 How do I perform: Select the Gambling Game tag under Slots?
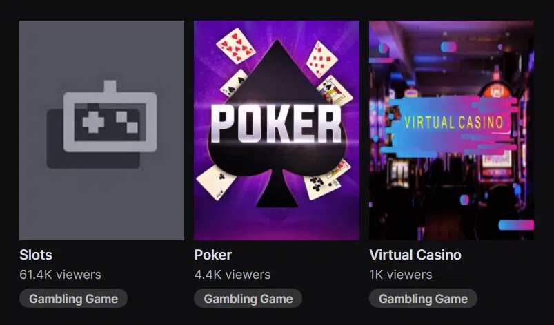click(74, 299)
